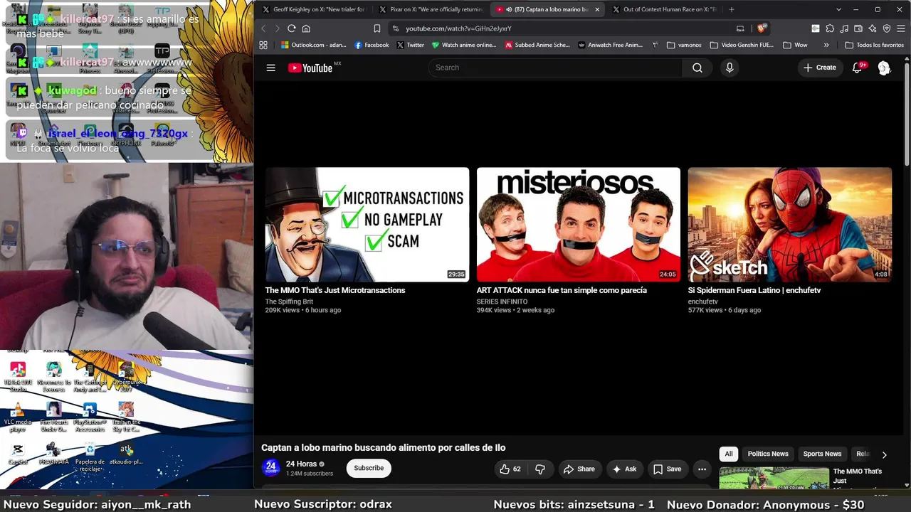Bookmark this page with the bookmark icon
The width and height of the screenshot is (911, 512).
[x=377, y=28]
